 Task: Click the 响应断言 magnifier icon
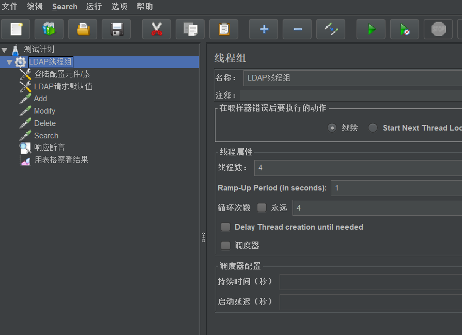(25, 148)
